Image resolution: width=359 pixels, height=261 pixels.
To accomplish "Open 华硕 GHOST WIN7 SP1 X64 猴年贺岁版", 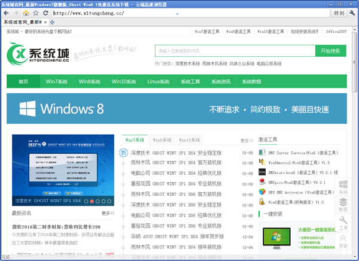I will pyautogui.click(x=177, y=236).
